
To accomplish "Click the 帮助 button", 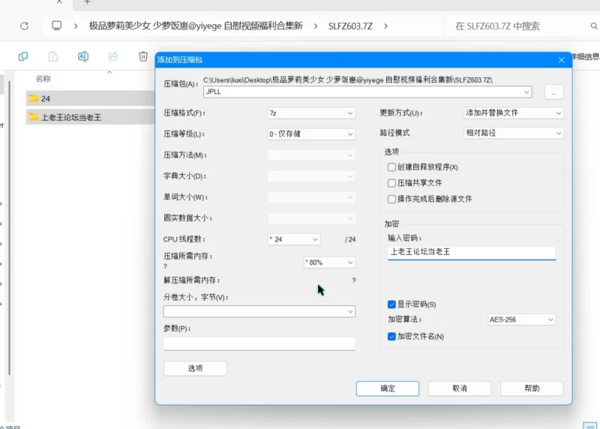I will [x=532, y=388].
